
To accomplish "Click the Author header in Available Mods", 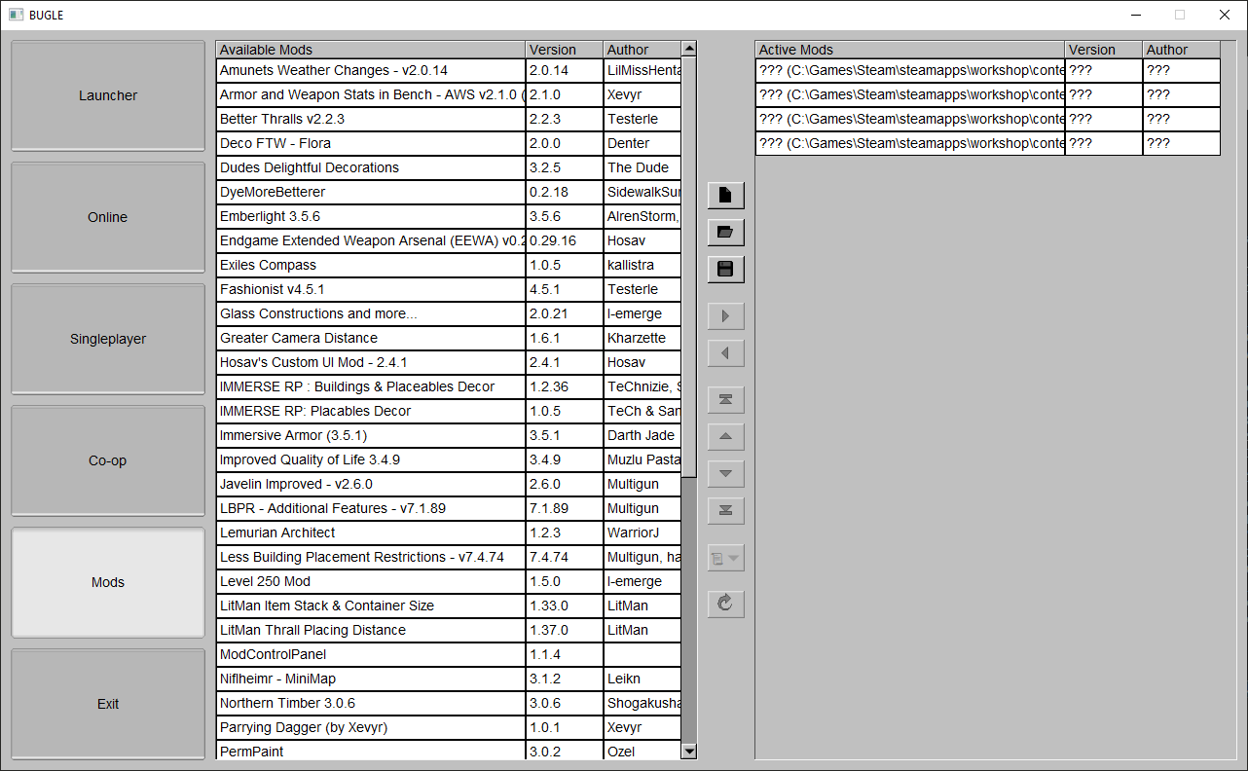I will pyautogui.click(x=642, y=50).
